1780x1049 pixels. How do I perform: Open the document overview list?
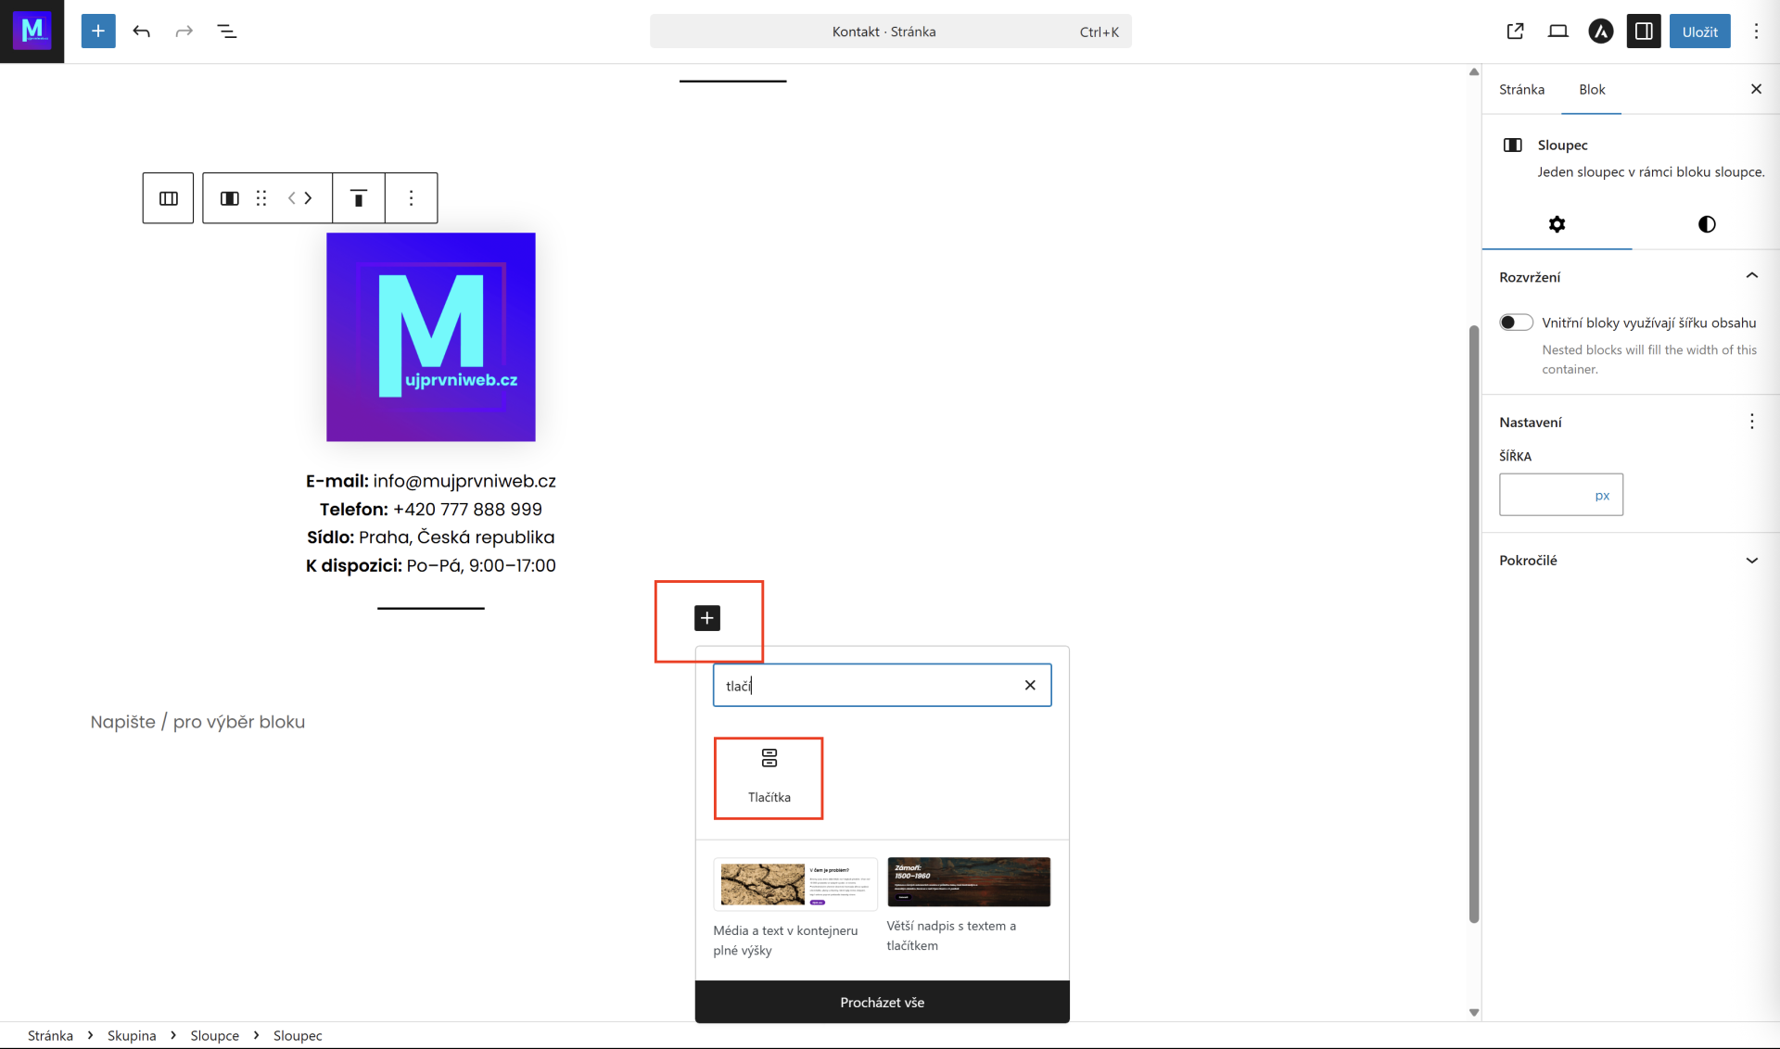[227, 32]
